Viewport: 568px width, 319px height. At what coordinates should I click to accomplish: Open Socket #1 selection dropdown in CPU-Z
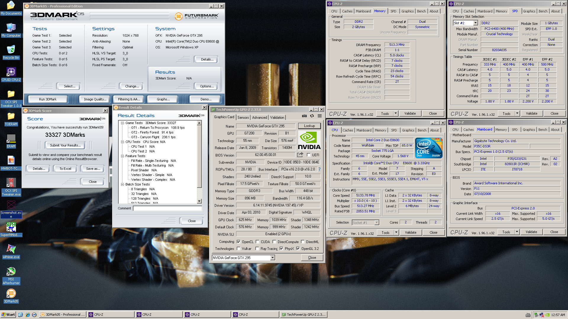click(x=377, y=222)
